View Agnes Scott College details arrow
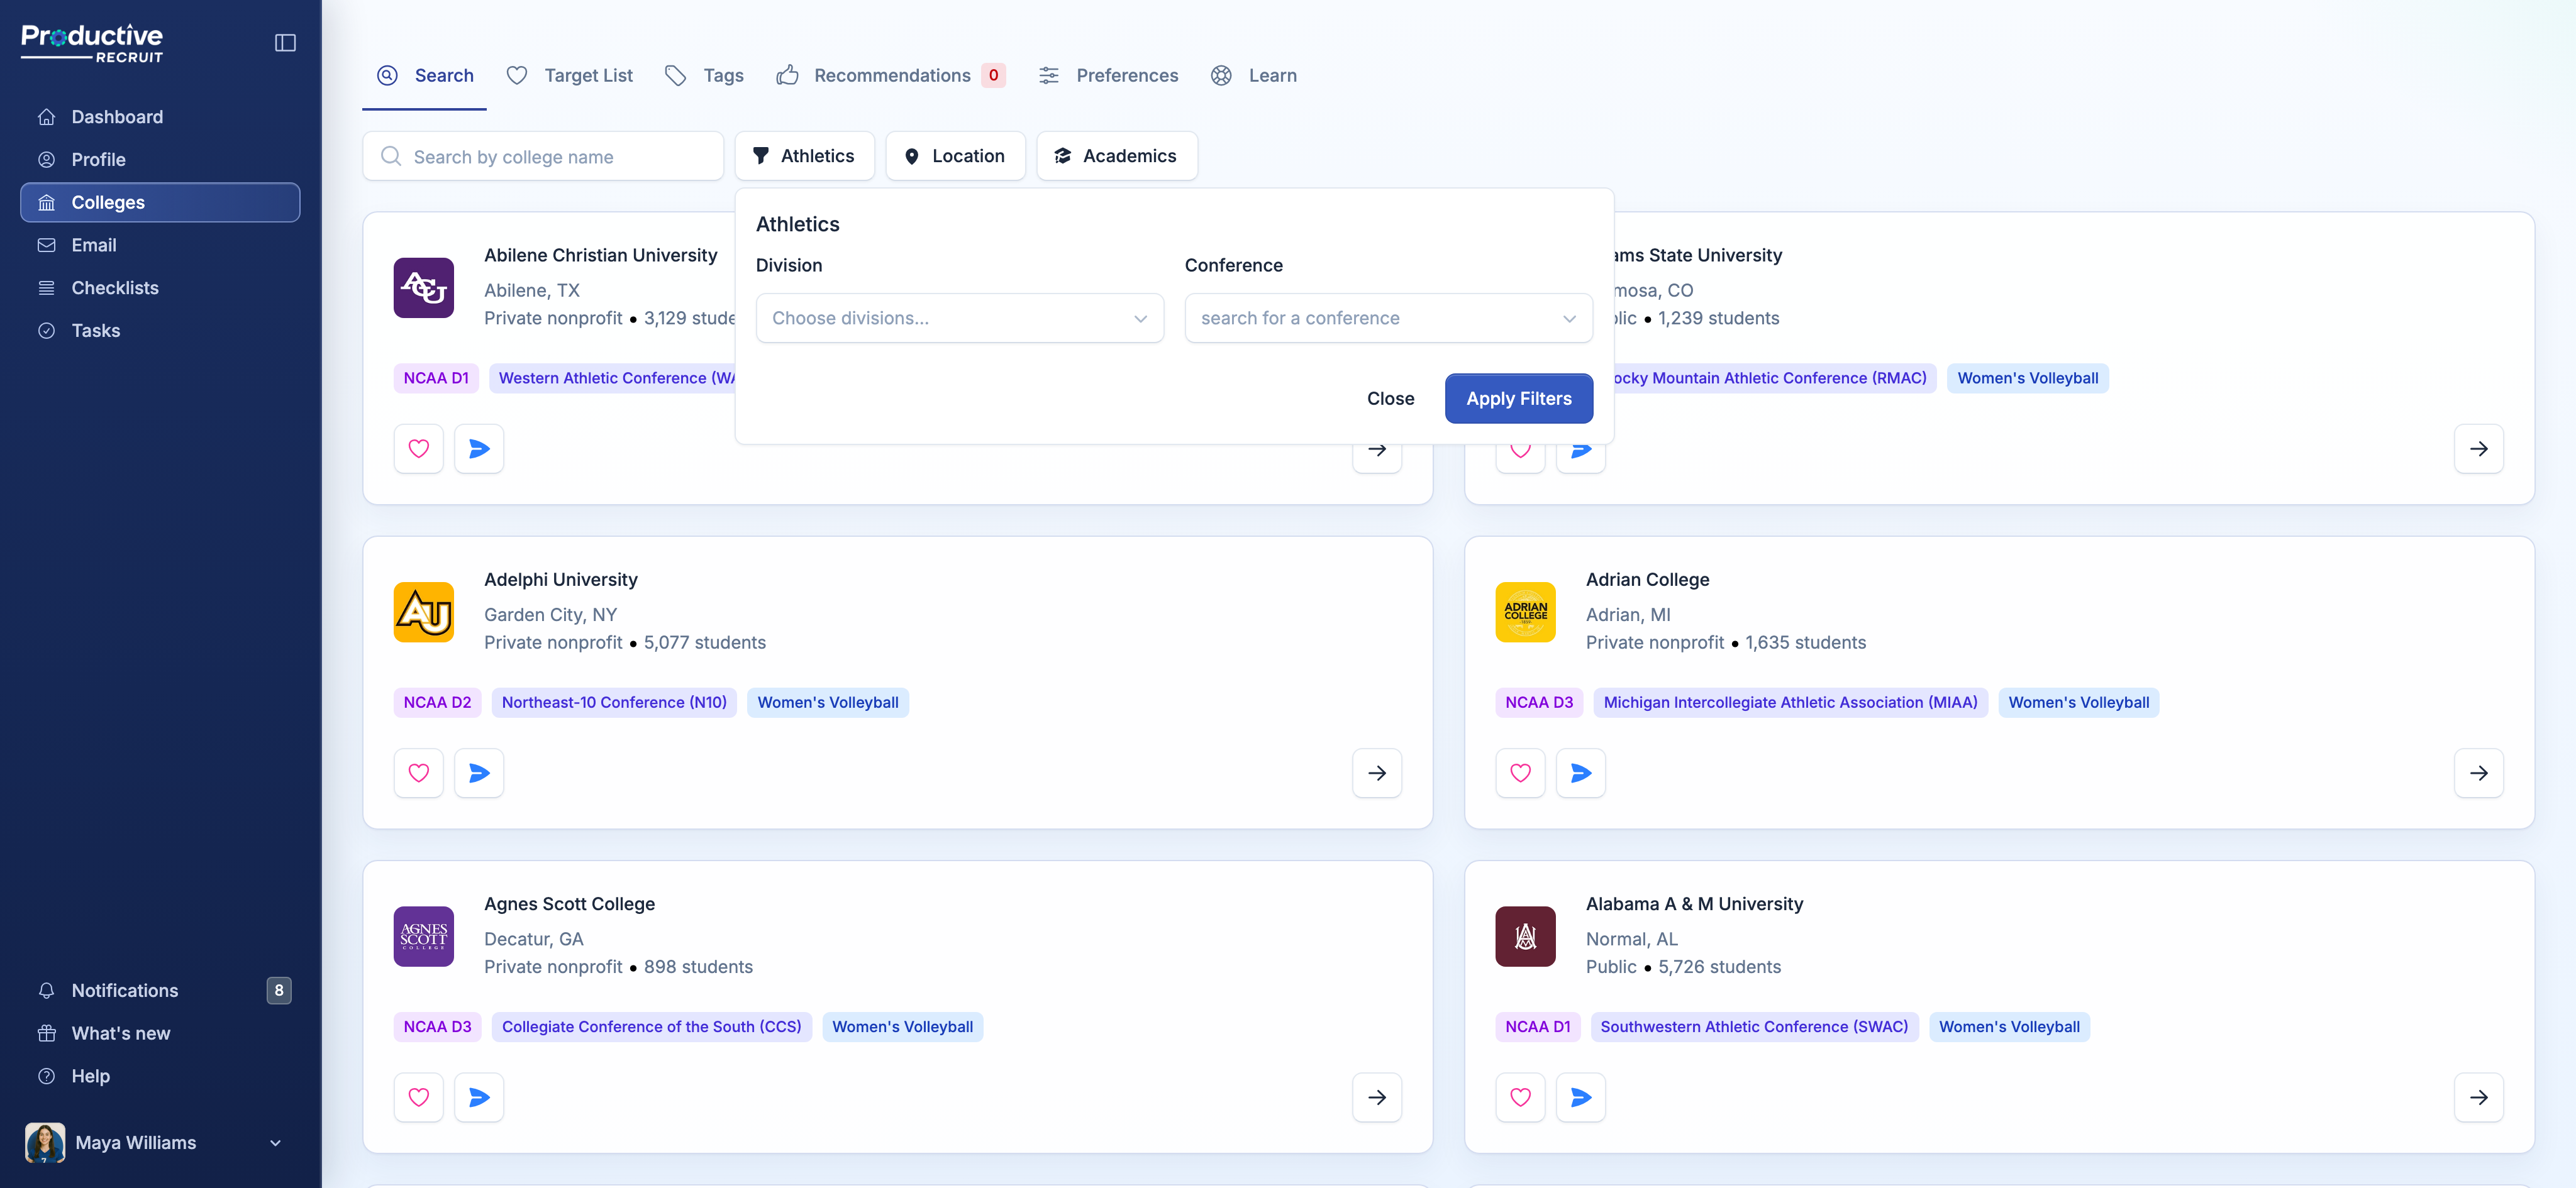 pyautogui.click(x=1377, y=1097)
